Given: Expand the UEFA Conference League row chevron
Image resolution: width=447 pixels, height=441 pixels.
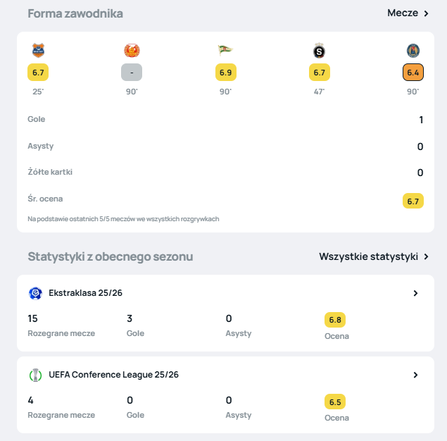Looking at the screenshot, I should (x=415, y=375).
